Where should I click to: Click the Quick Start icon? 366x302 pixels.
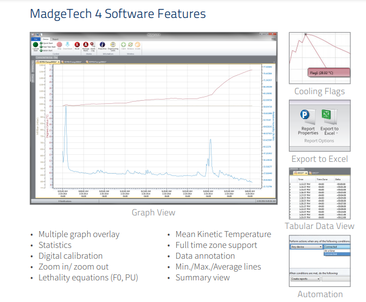[x=41, y=43]
